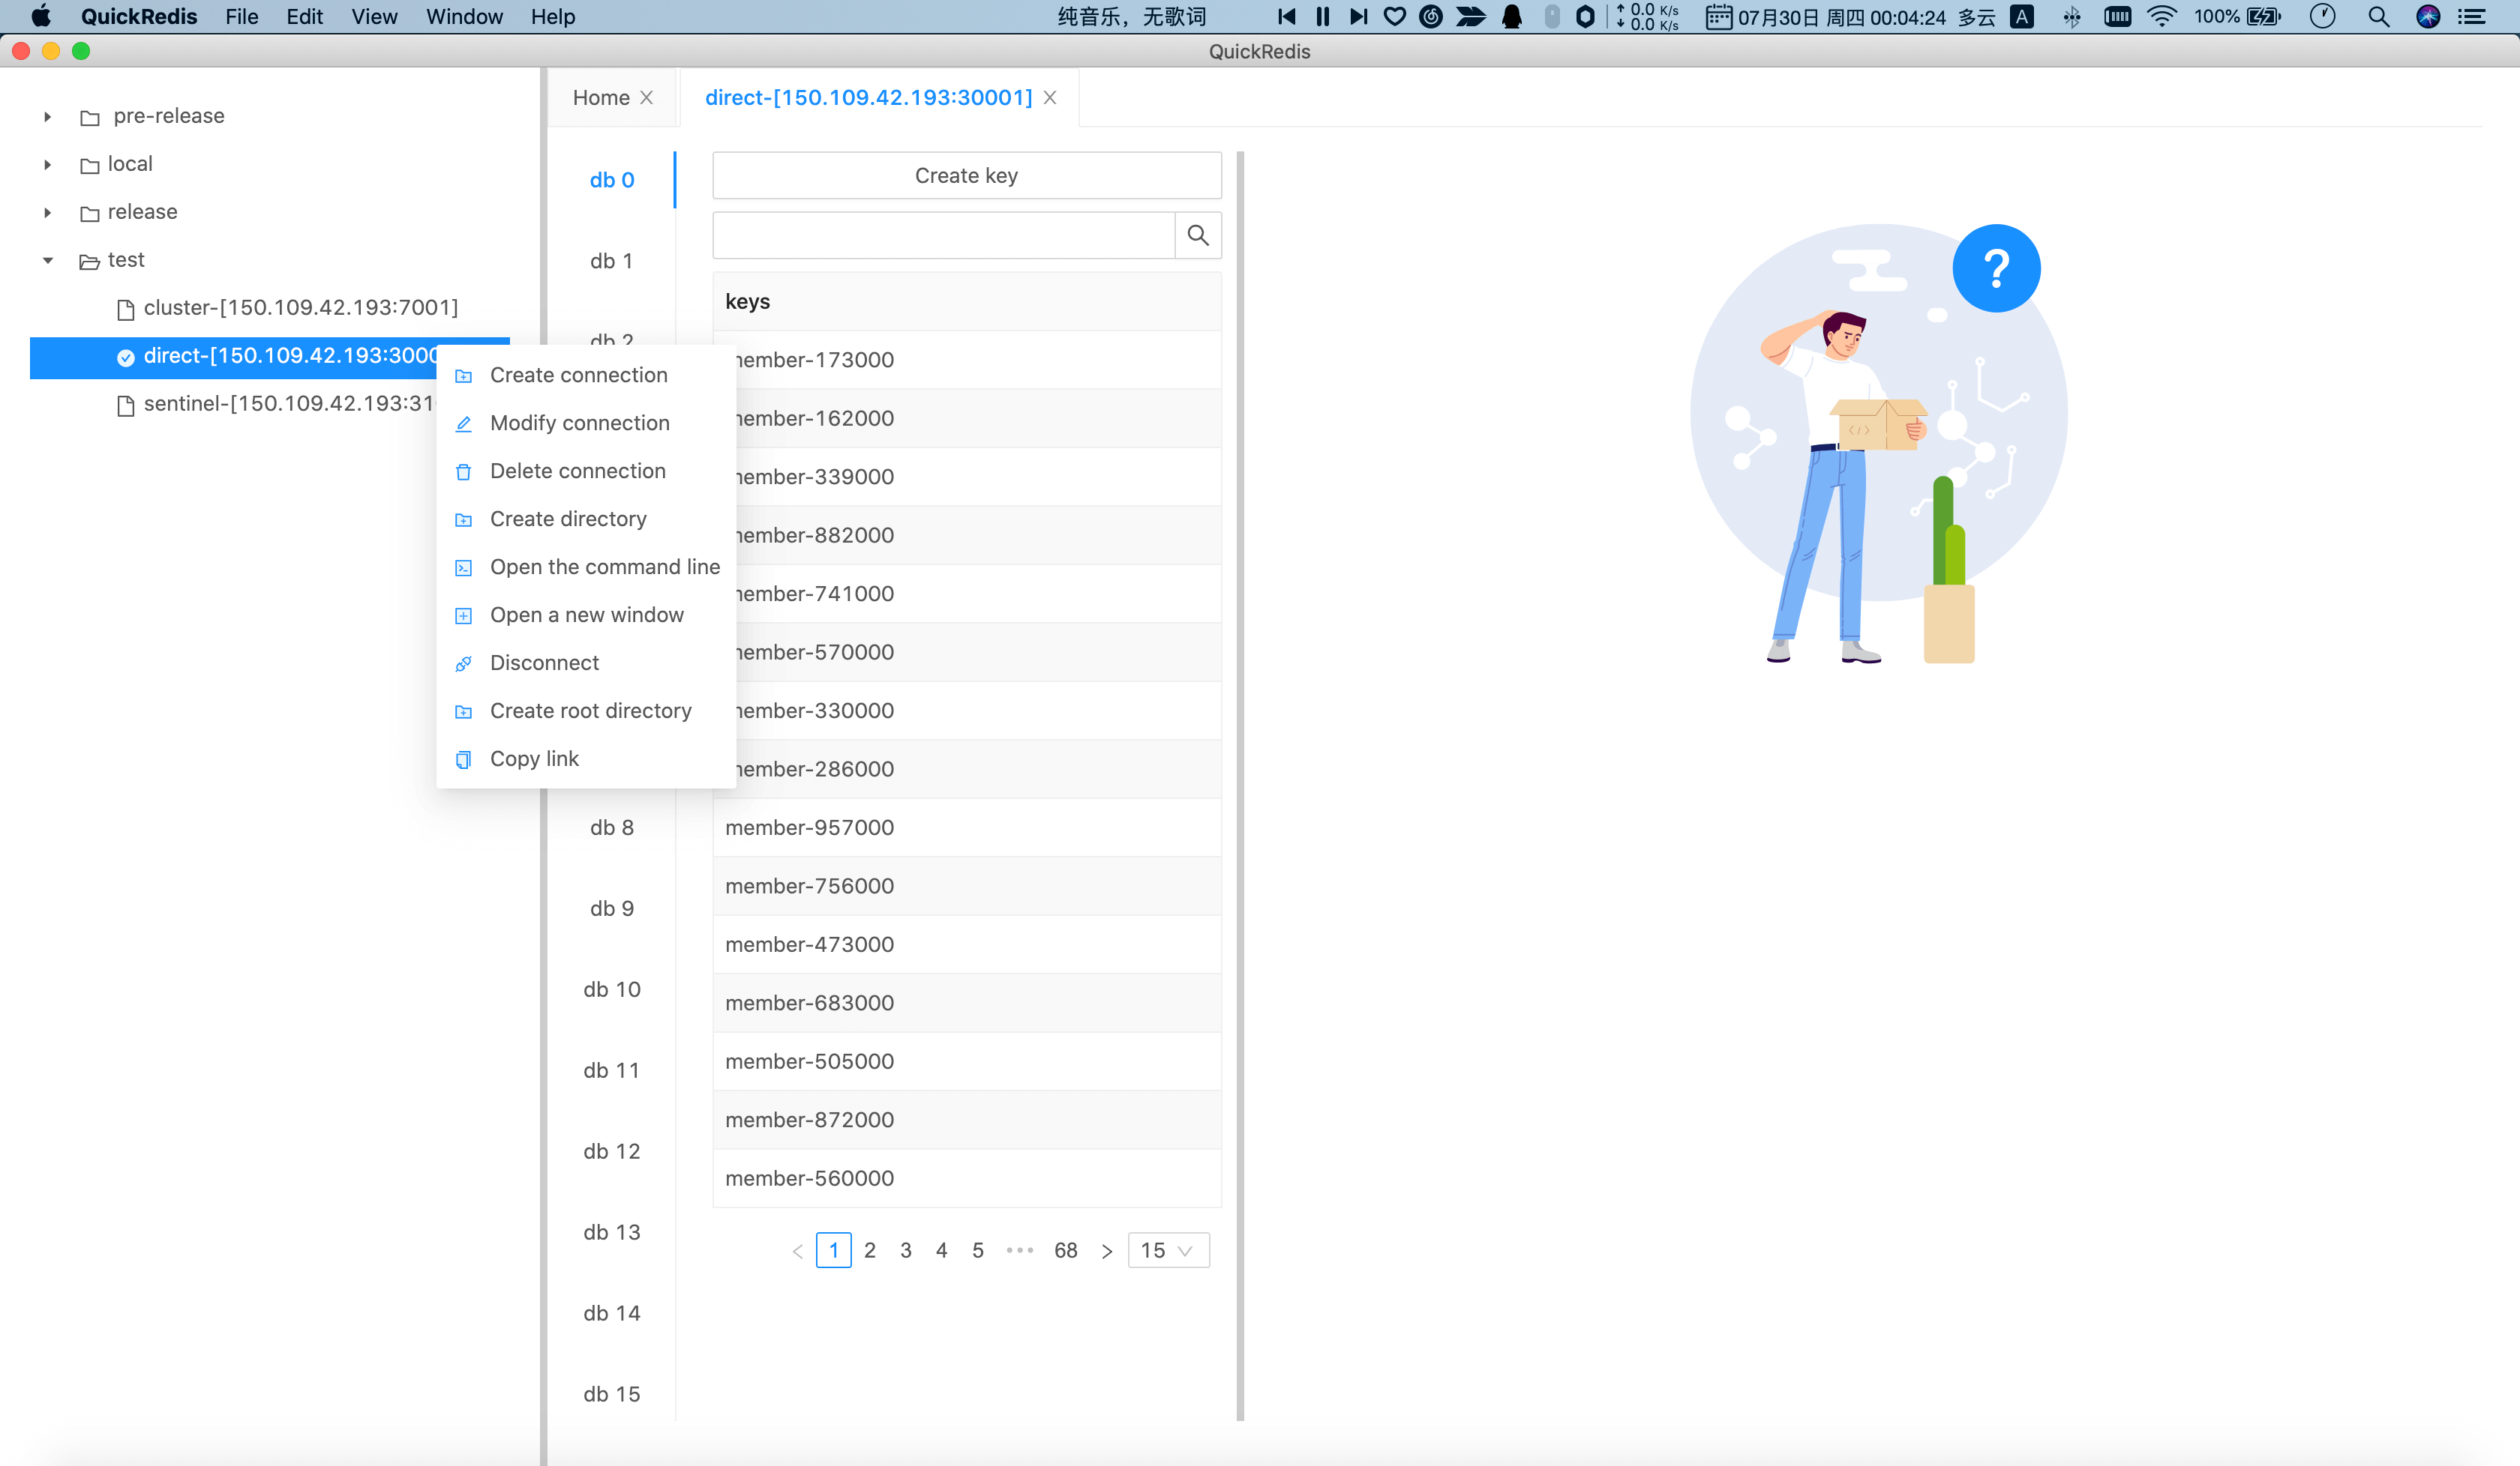Click Create key button
The image size is (2520, 1466).
click(966, 173)
